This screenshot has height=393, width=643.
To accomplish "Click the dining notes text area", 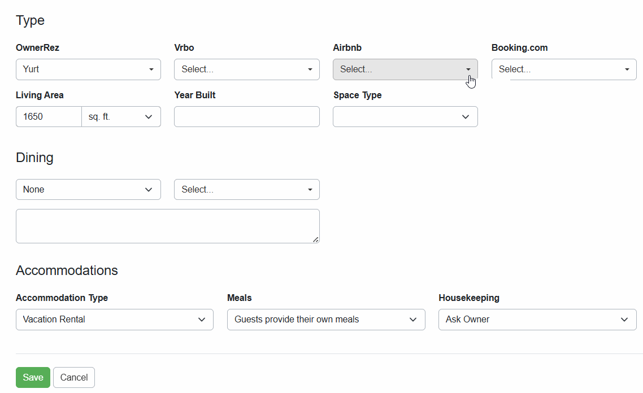I will pyautogui.click(x=167, y=225).
